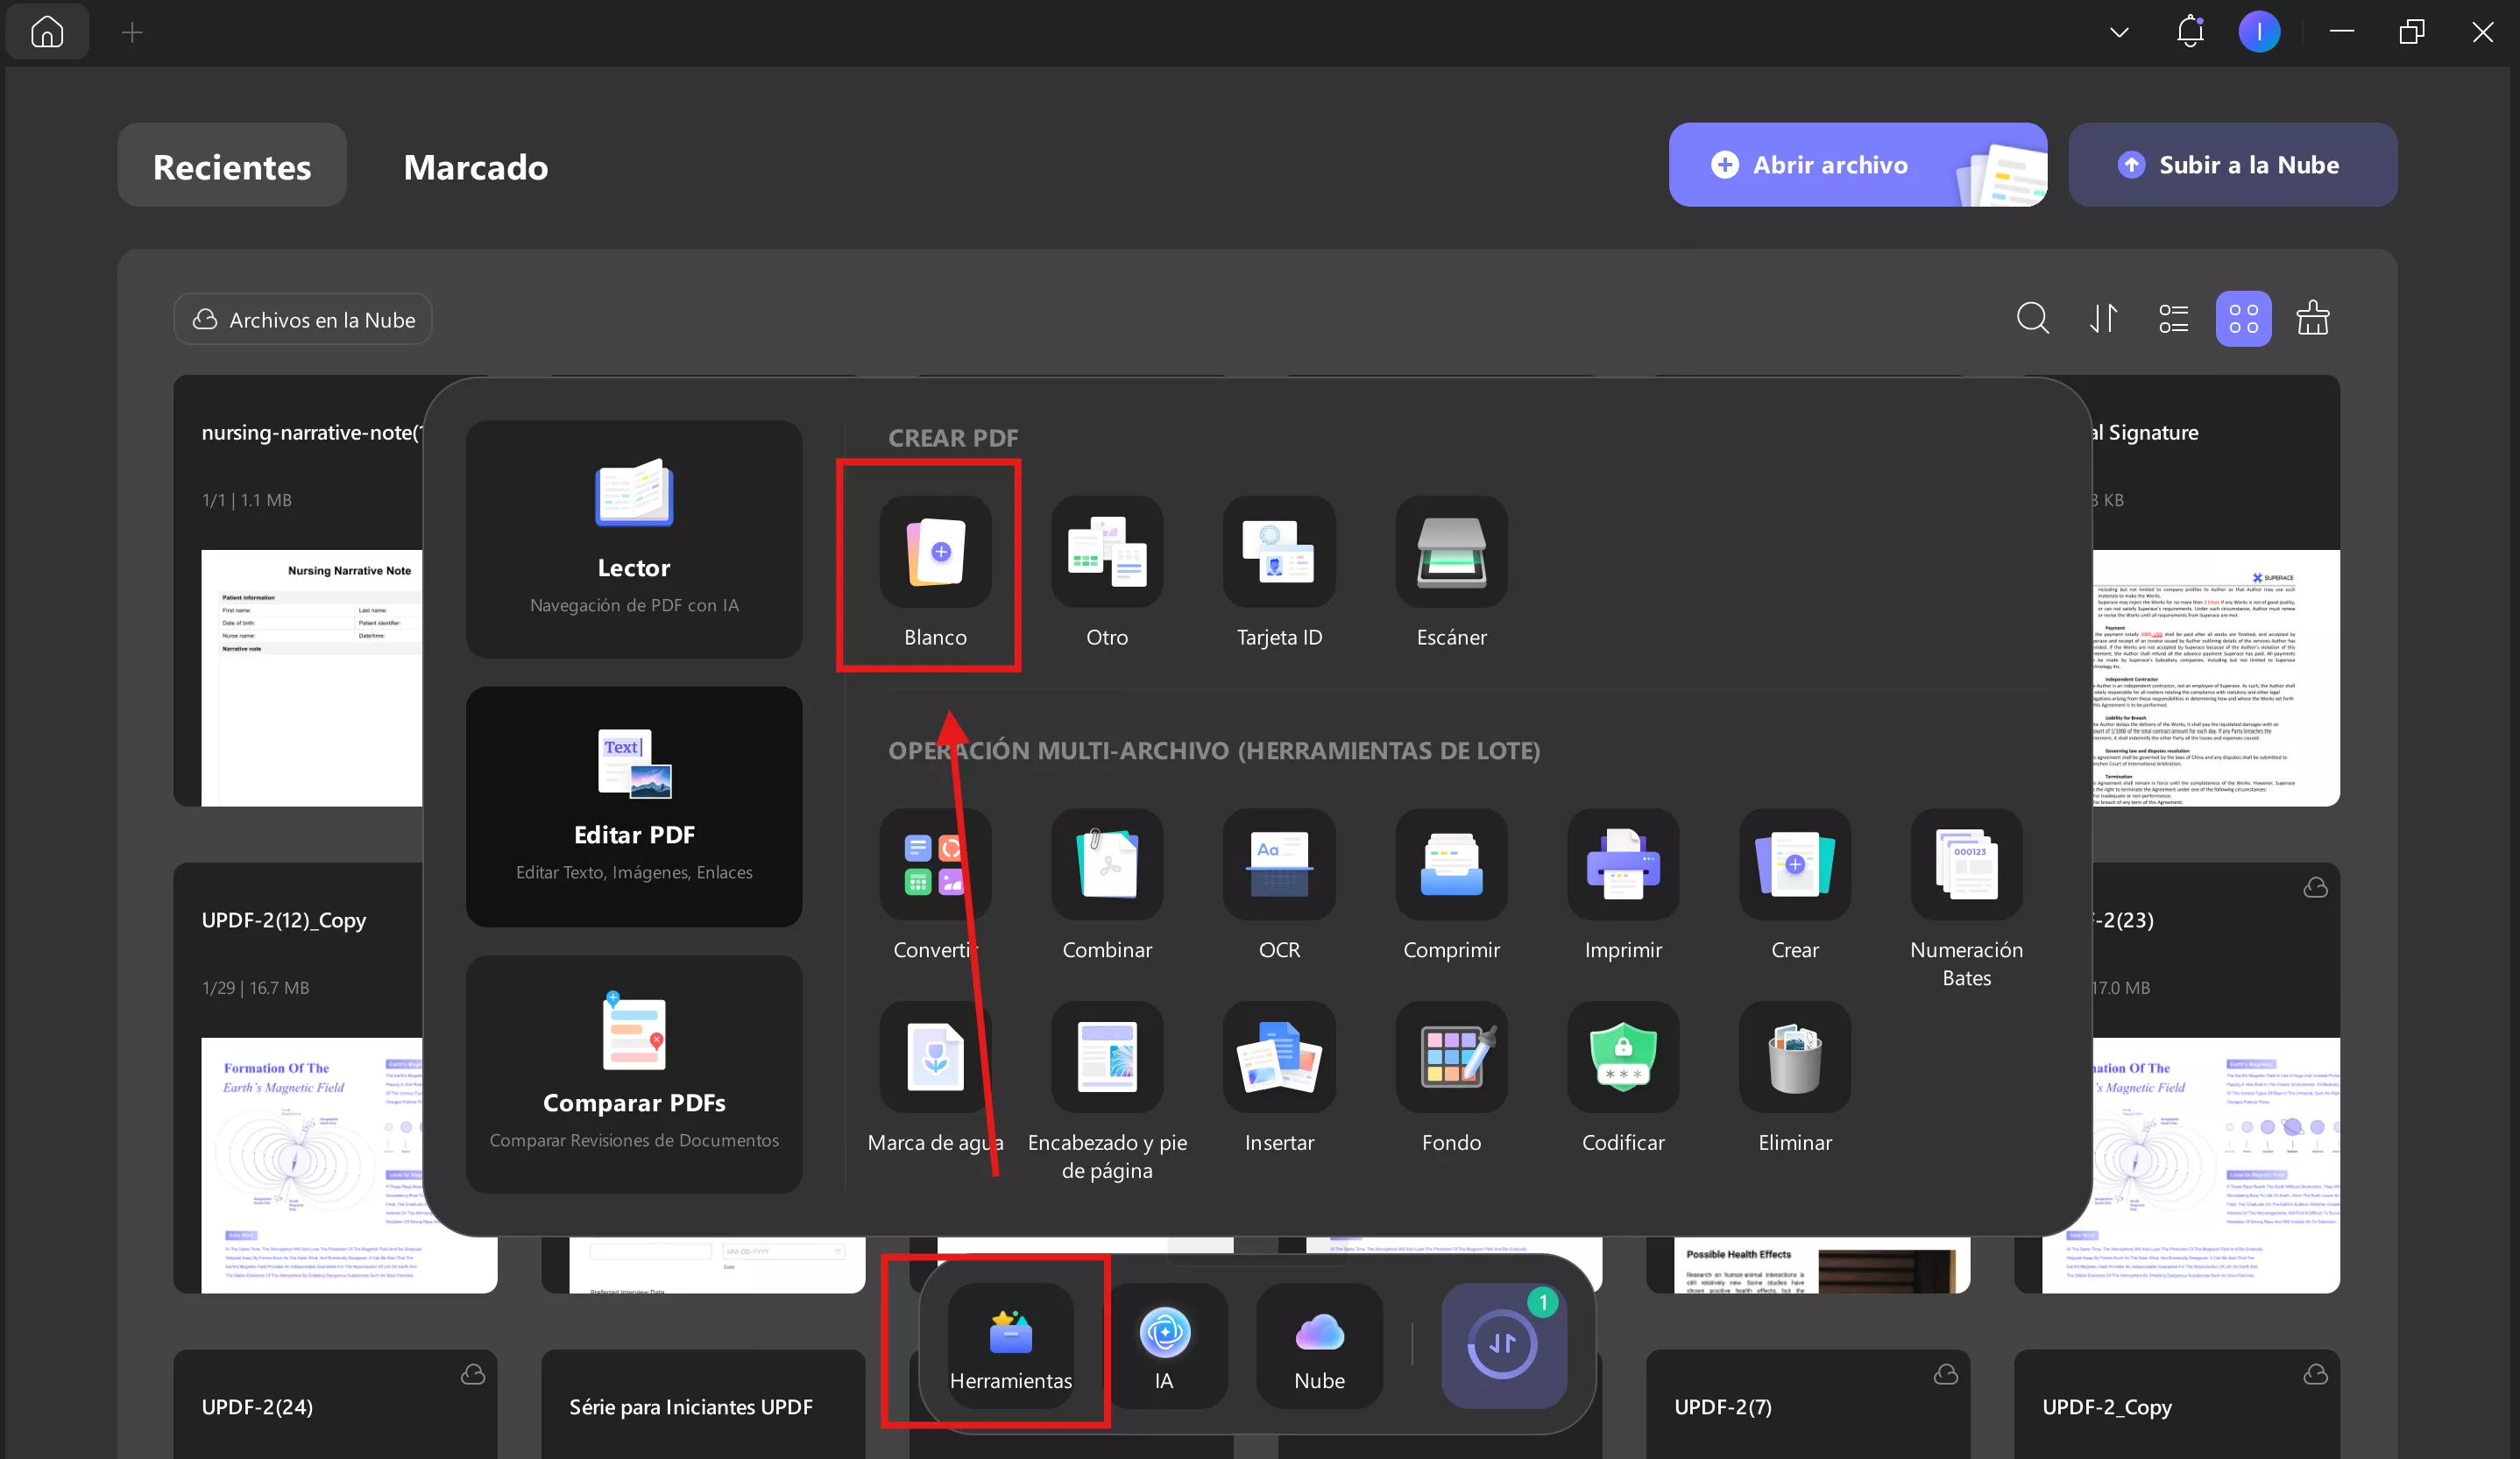The height and width of the screenshot is (1459, 2520).
Task: Switch to grid thumbnail view
Action: pyautogui.click(x=2243, y=319)
